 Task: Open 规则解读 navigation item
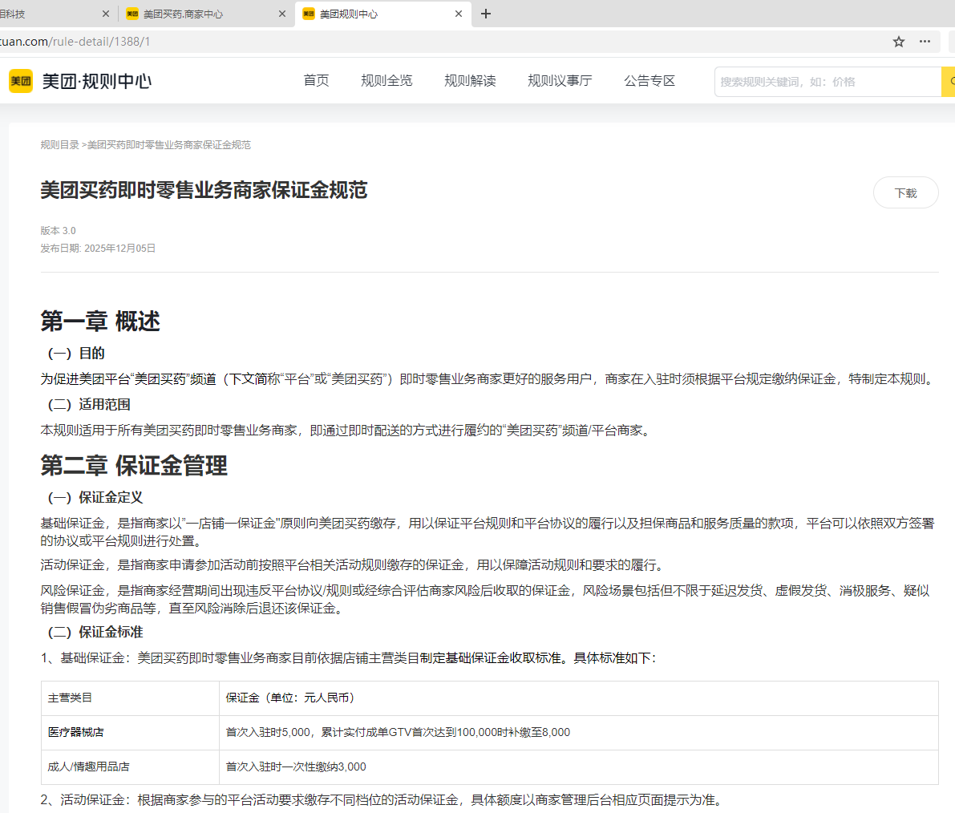click(470, 81)
